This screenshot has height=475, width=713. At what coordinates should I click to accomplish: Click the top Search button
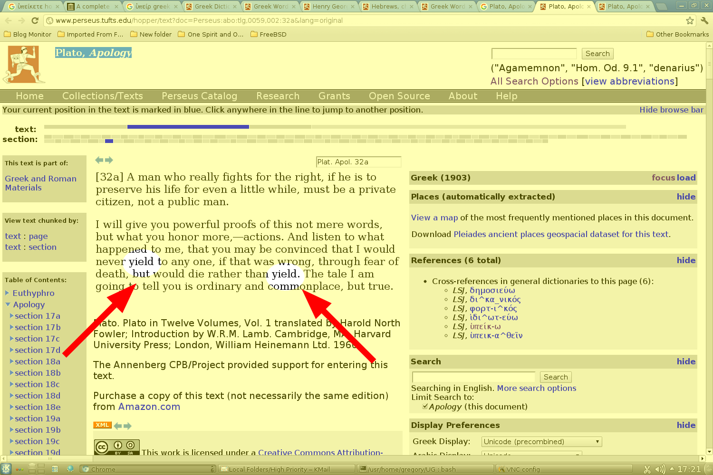(x=597, y=54)
